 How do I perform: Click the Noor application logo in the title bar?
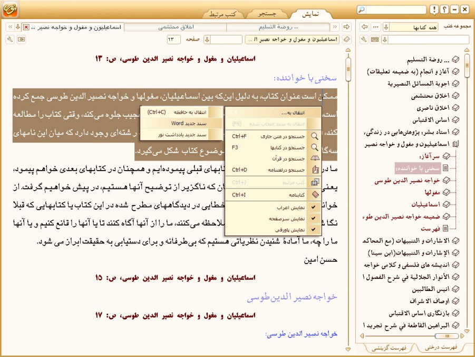tap(11, 10)
